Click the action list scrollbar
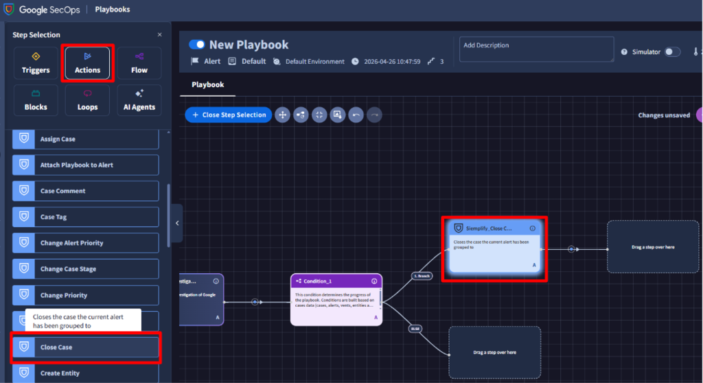The height and width of the screenshot is (383, 703). click(x=169, y=216)
